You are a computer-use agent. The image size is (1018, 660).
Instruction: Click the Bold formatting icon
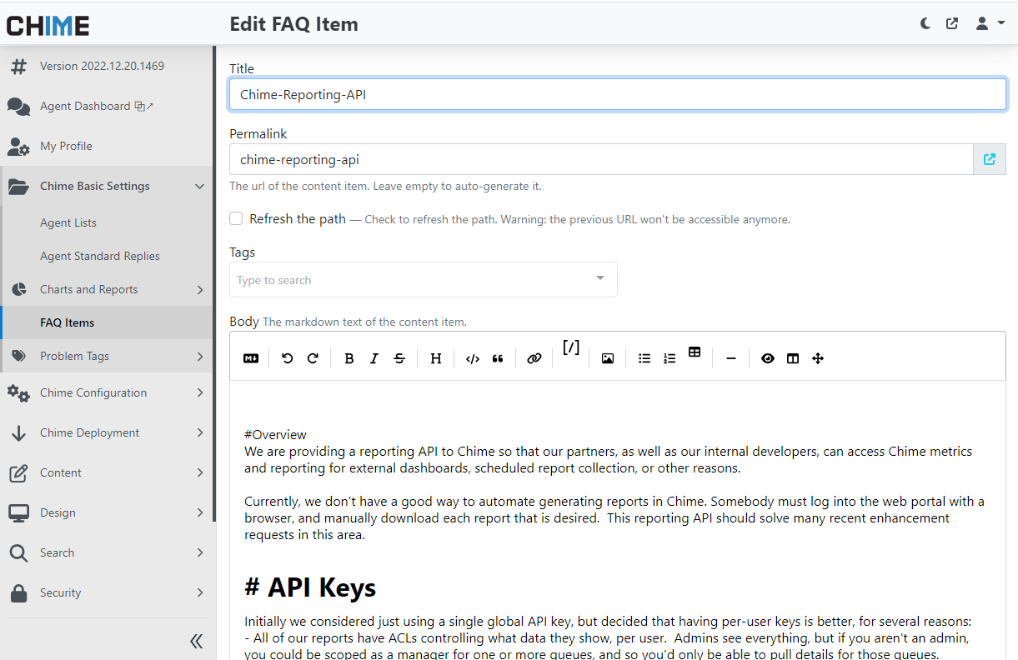point(349,358)
